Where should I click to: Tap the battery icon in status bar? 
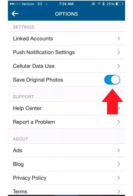click(x=119, y=4)
